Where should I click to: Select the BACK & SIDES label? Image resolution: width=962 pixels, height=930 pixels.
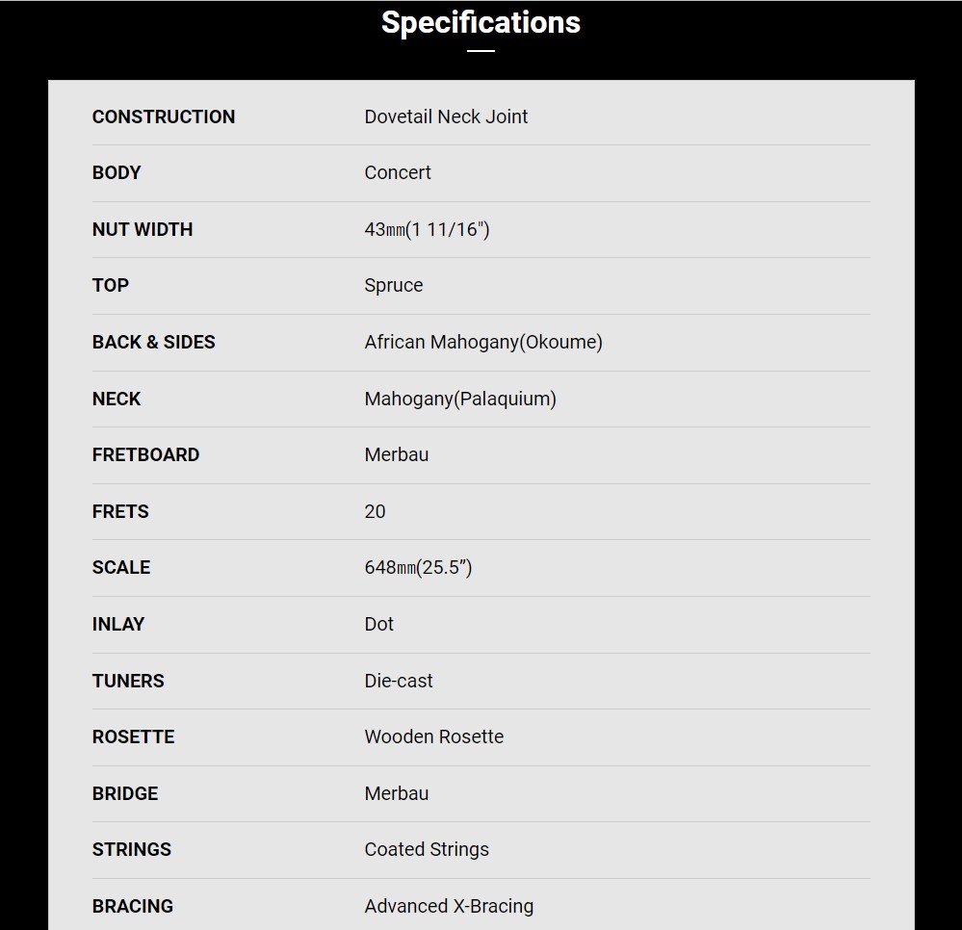click(x=153, y=342)
